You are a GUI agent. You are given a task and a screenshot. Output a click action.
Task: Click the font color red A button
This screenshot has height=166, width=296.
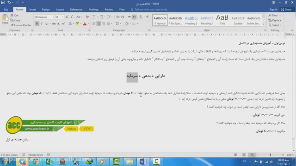point(85,24)
